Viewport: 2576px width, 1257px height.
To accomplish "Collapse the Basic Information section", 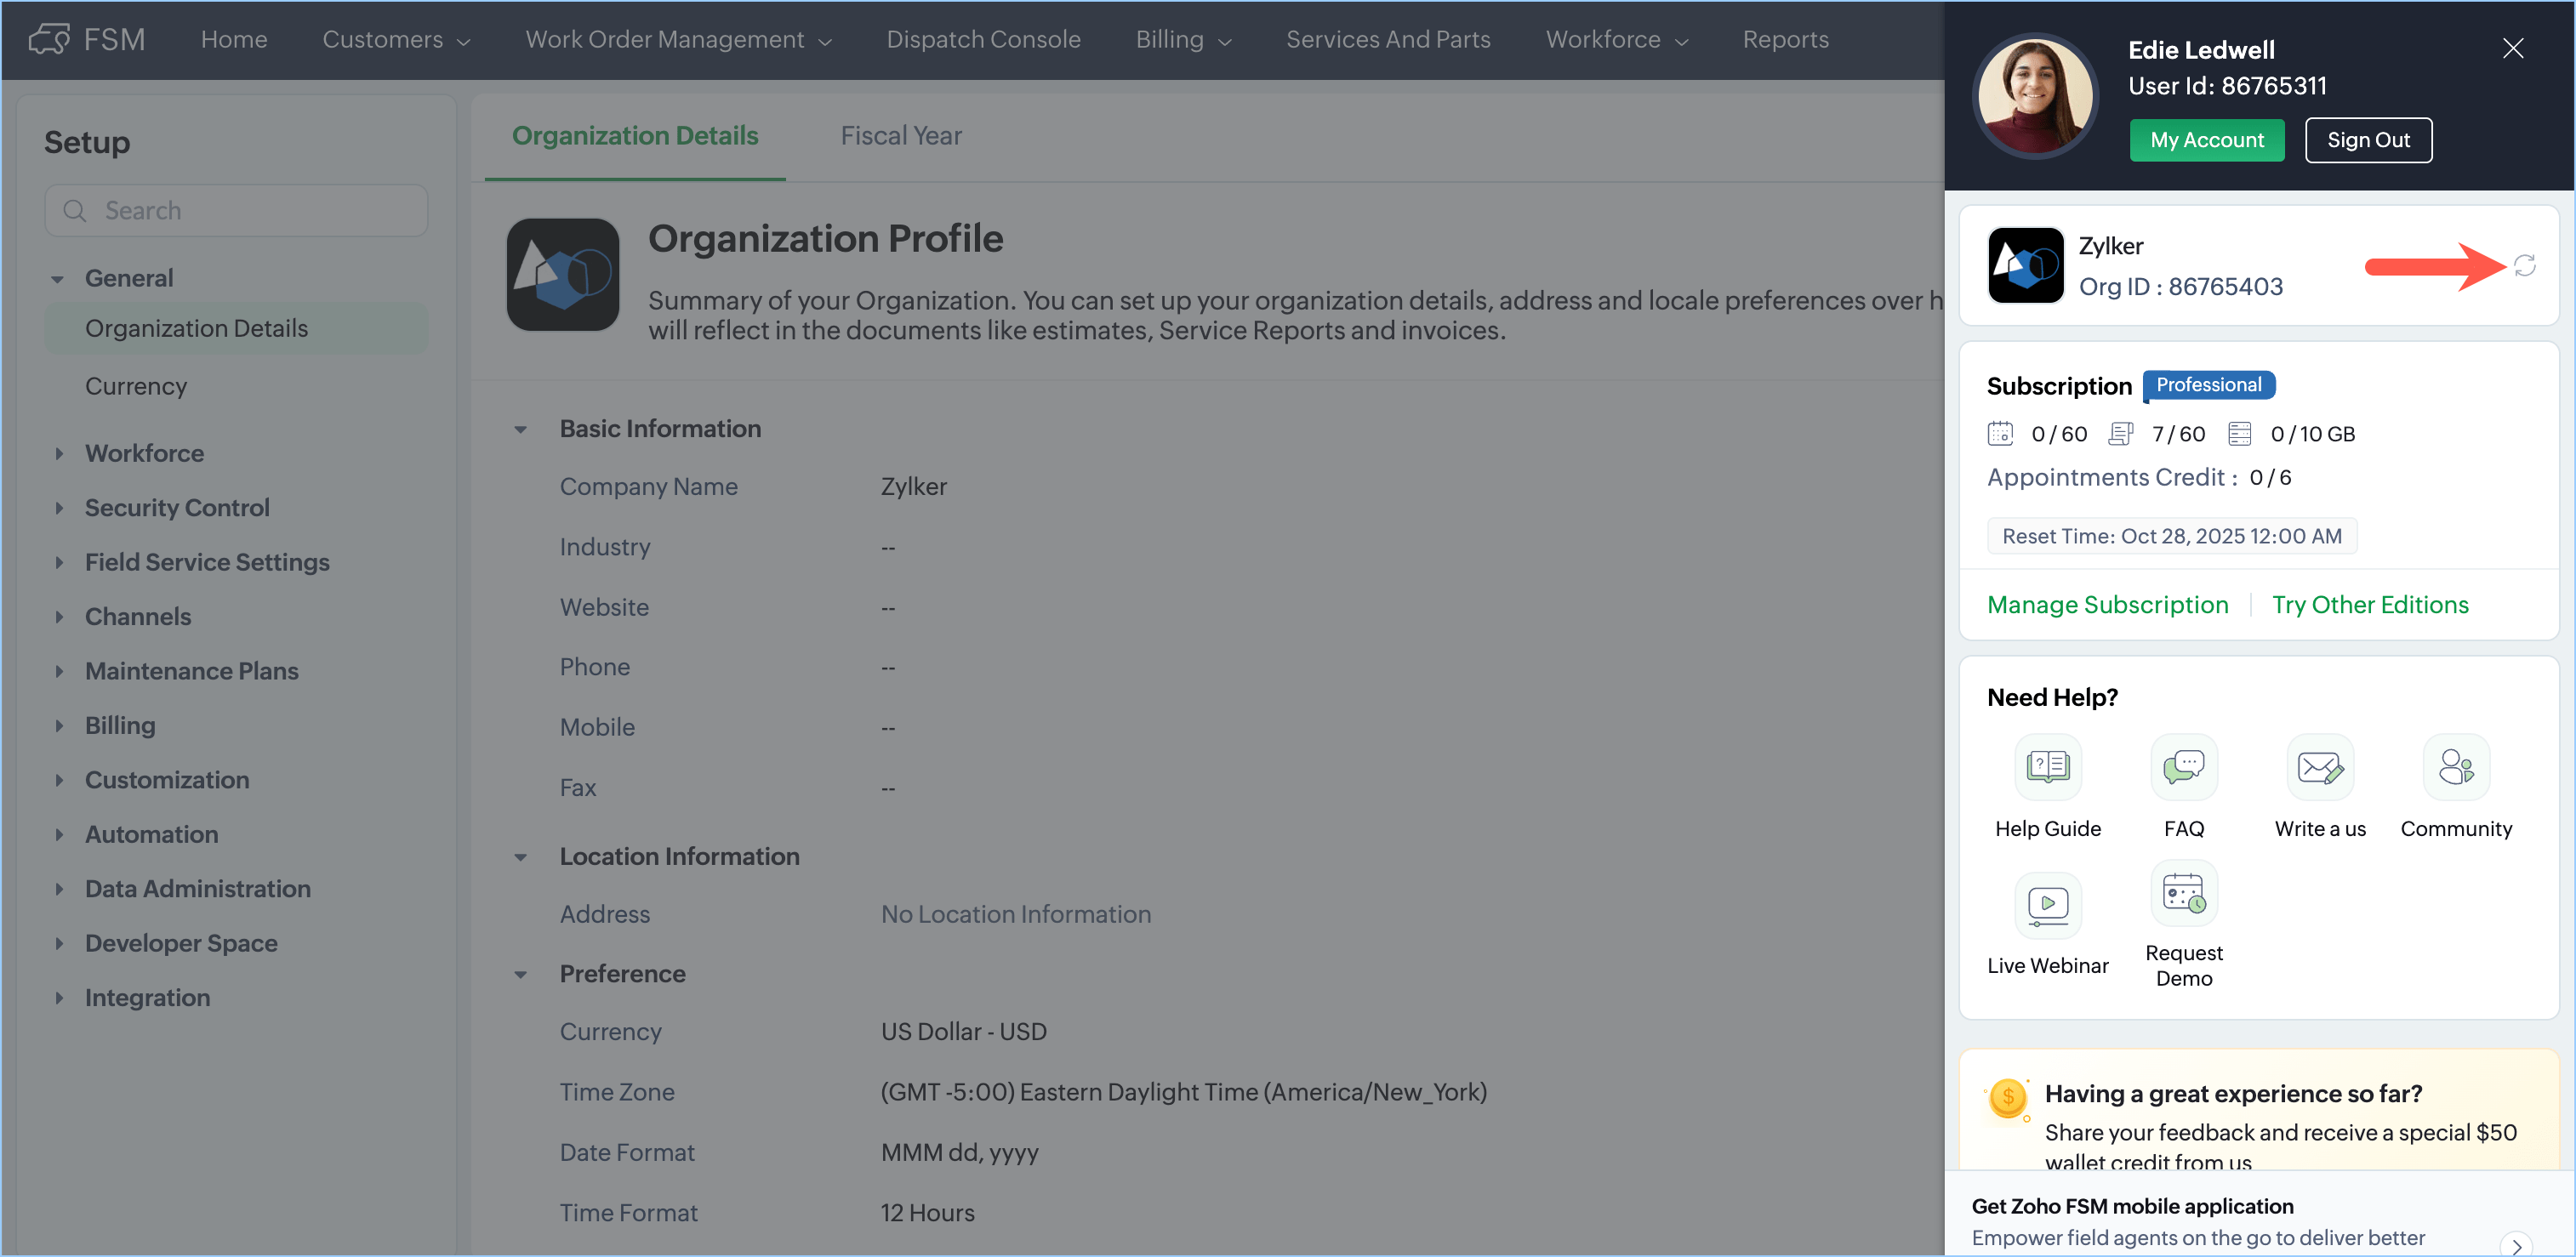I will click(520, 429).
